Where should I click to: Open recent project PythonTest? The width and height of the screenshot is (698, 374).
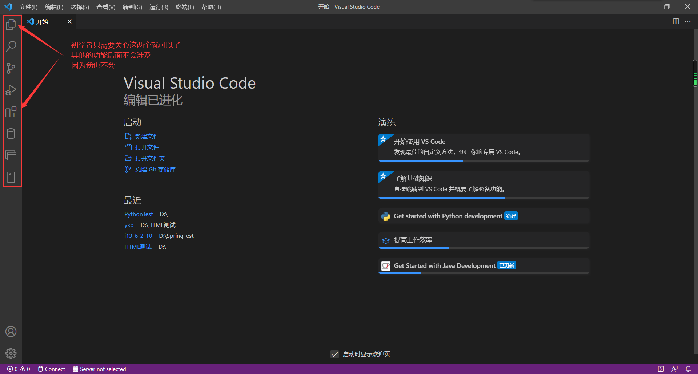point(139,214)
